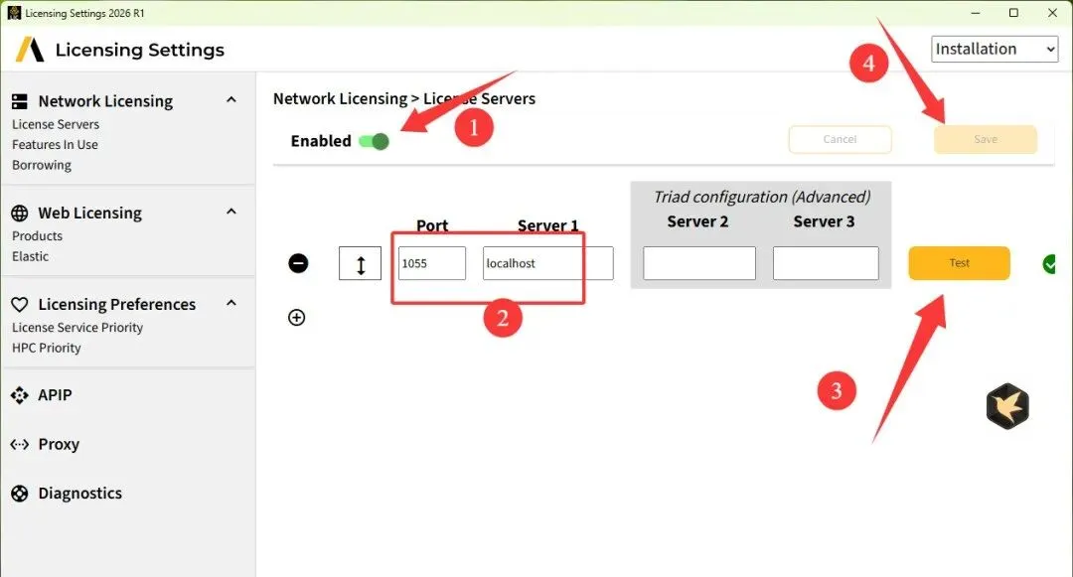Open Elastic under Web Licensing
The width and height of the screenshot is (1073, 577).
pyautogui.click(x=30, y=256)
